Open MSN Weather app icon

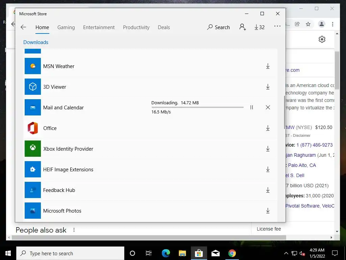click(x=33, y=66)
